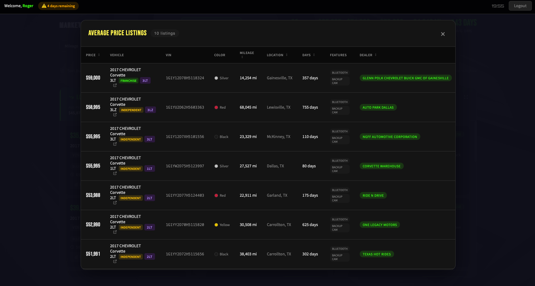Sort listings by Price column
The height and width of the screenshot is (286, 535).
coord(93,55)
